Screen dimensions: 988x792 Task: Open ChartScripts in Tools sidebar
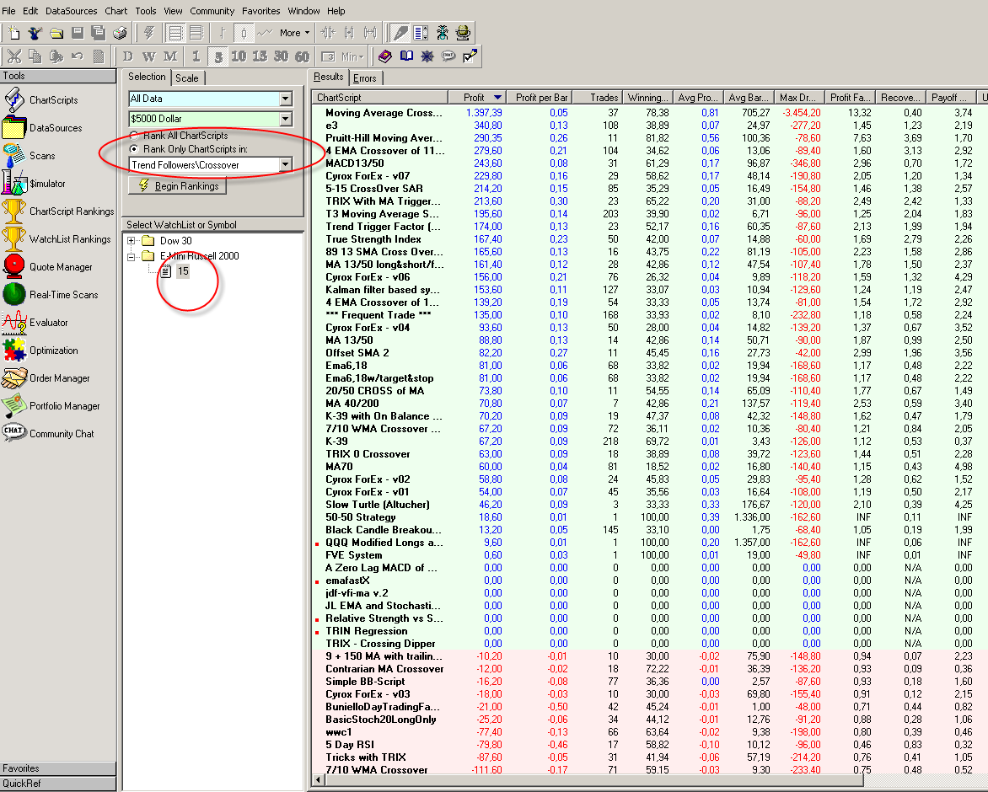[41, 100]
